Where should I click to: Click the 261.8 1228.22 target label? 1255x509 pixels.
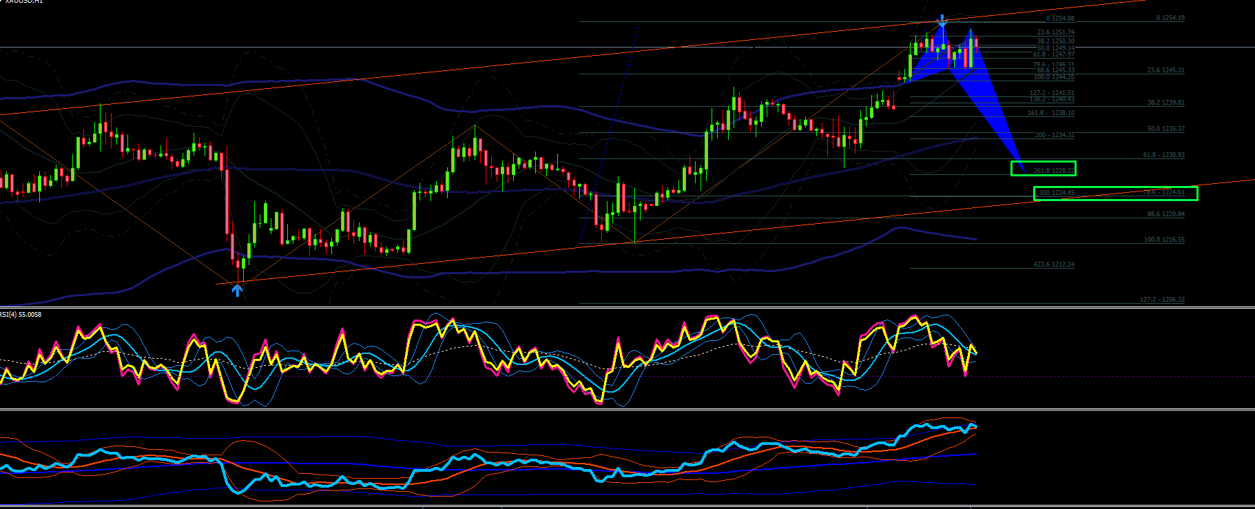1054,171
